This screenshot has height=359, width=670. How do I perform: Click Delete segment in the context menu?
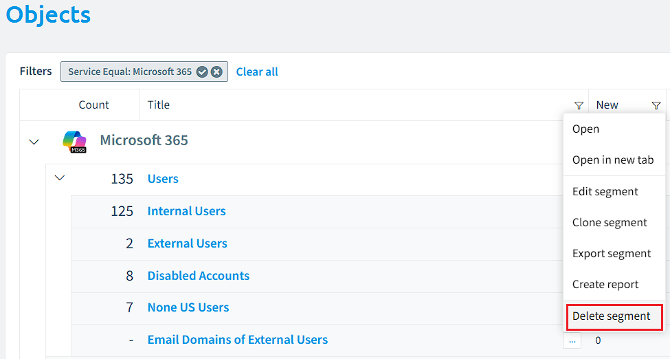[614, 317]
